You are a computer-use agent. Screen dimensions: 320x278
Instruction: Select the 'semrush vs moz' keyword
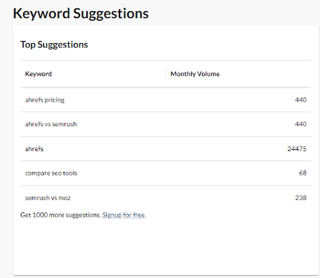(47, 197)
